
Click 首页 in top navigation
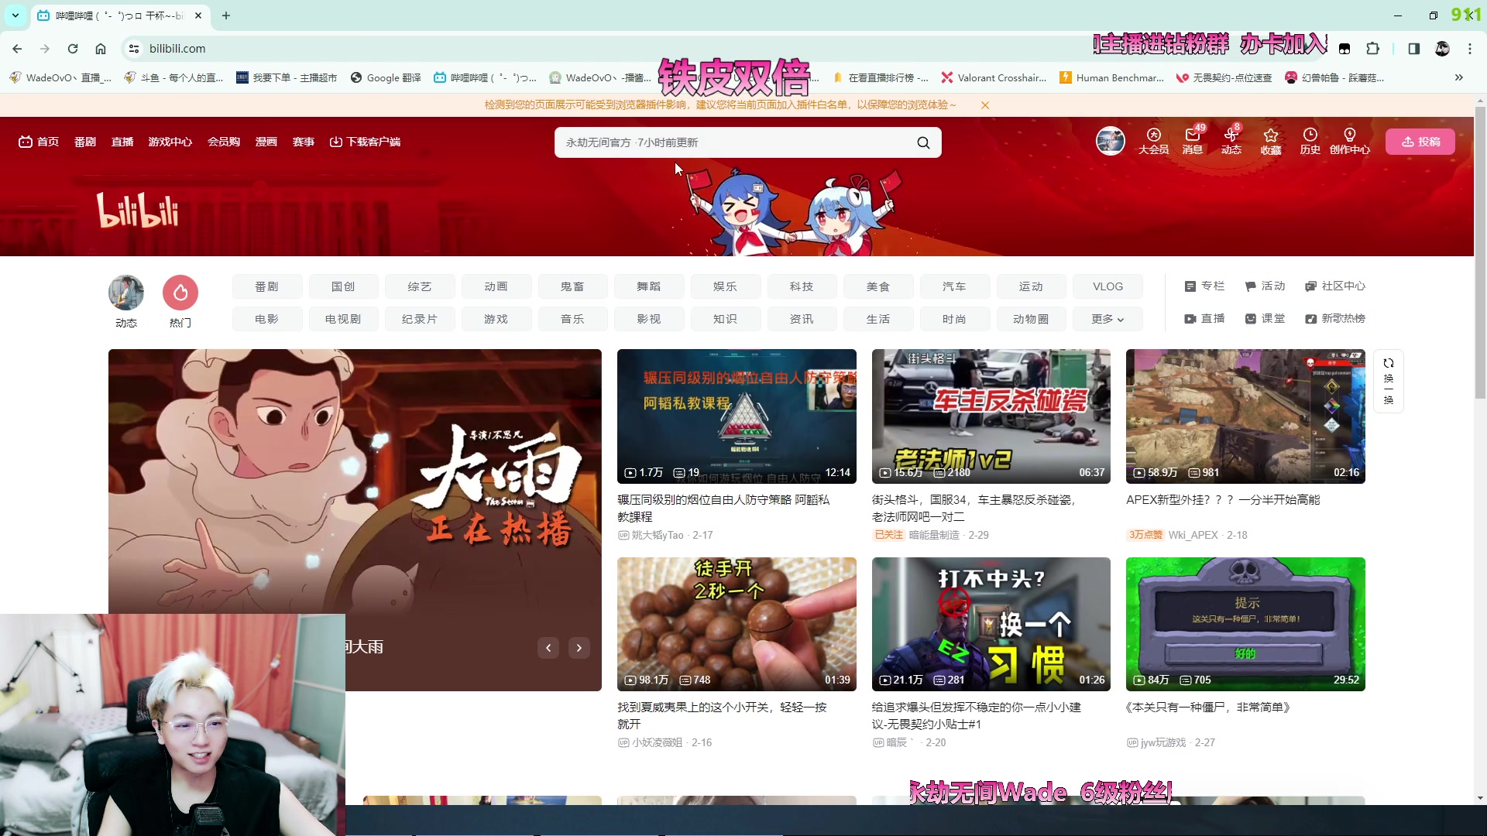click(39, 142)
